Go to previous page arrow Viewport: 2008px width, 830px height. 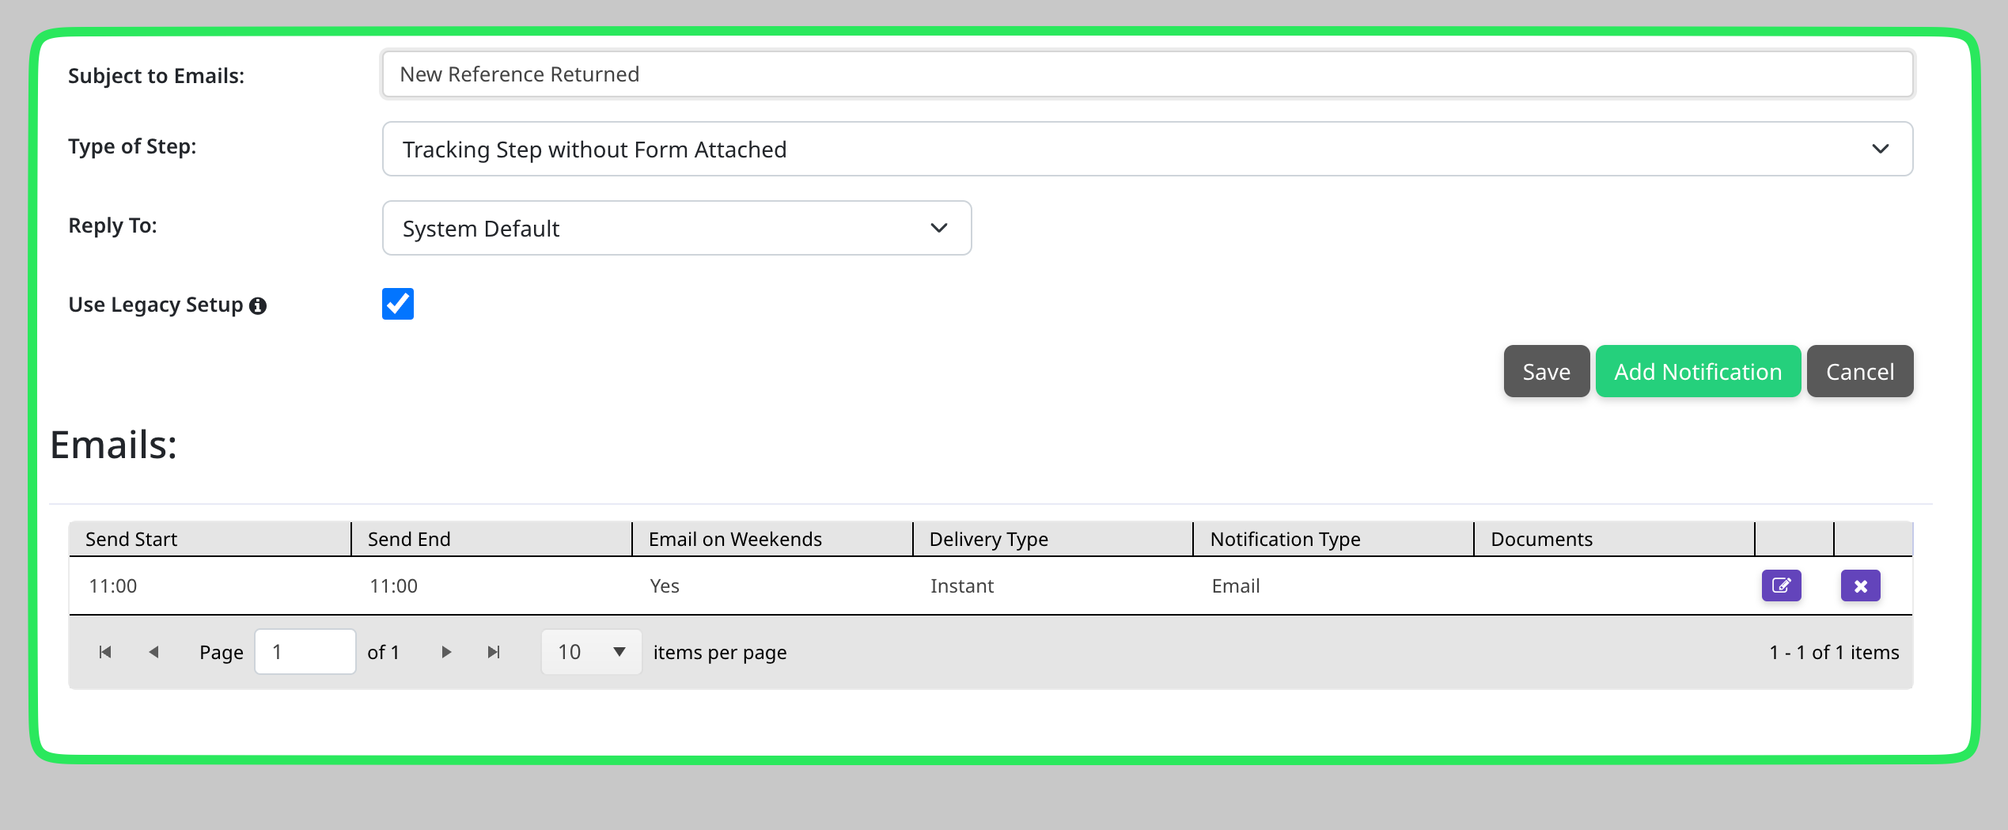(x=154, y=652)
